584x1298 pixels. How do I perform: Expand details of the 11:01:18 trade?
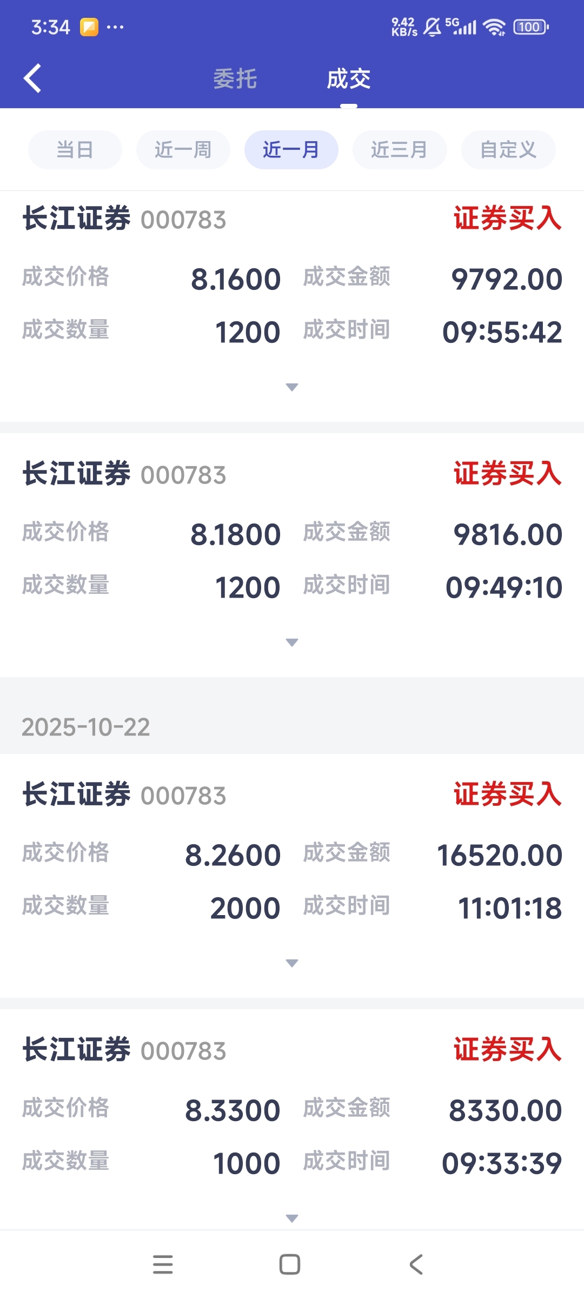pyautogui.click(x=292, y=963)
